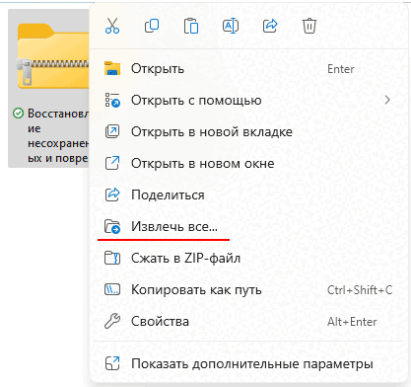Click the Enter shortcut label
411x387 pixels.
click(341, 69)
